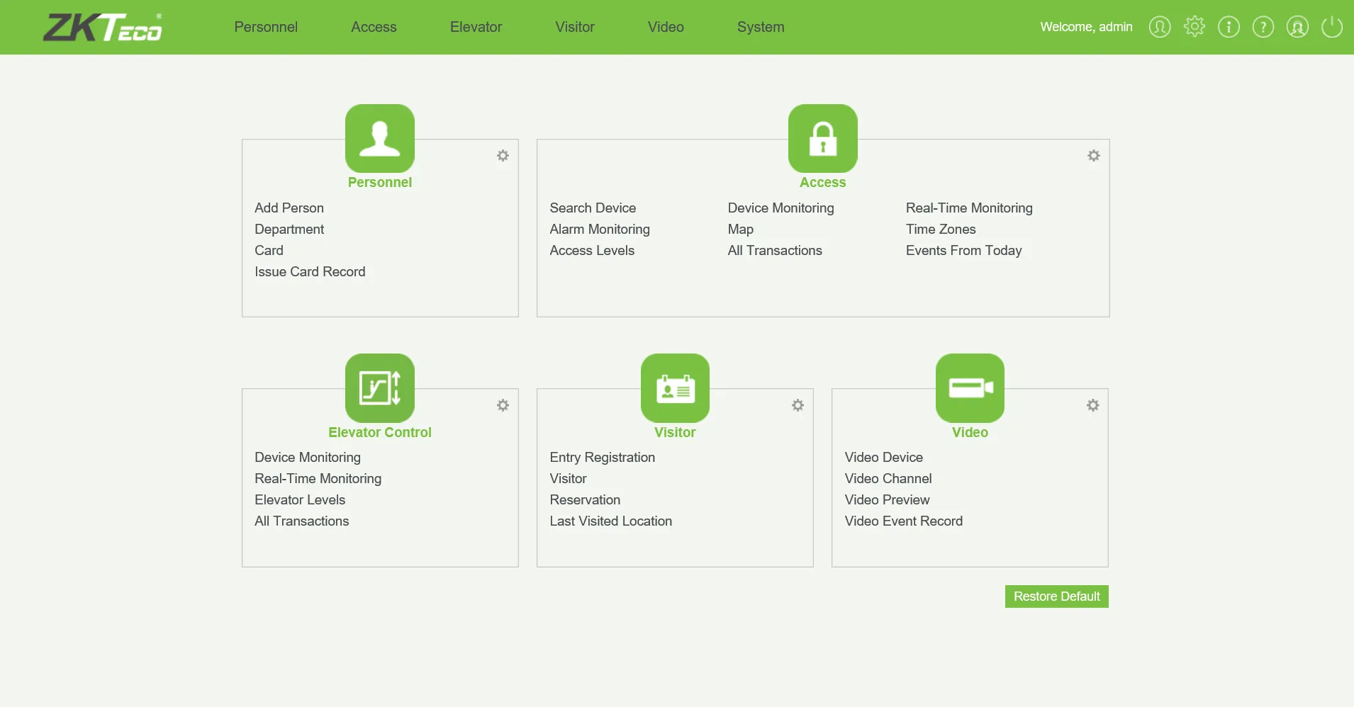Screen dimensions: 1354x707
Task: Click the gear on the Video panel
Action: click(1092, 405)
